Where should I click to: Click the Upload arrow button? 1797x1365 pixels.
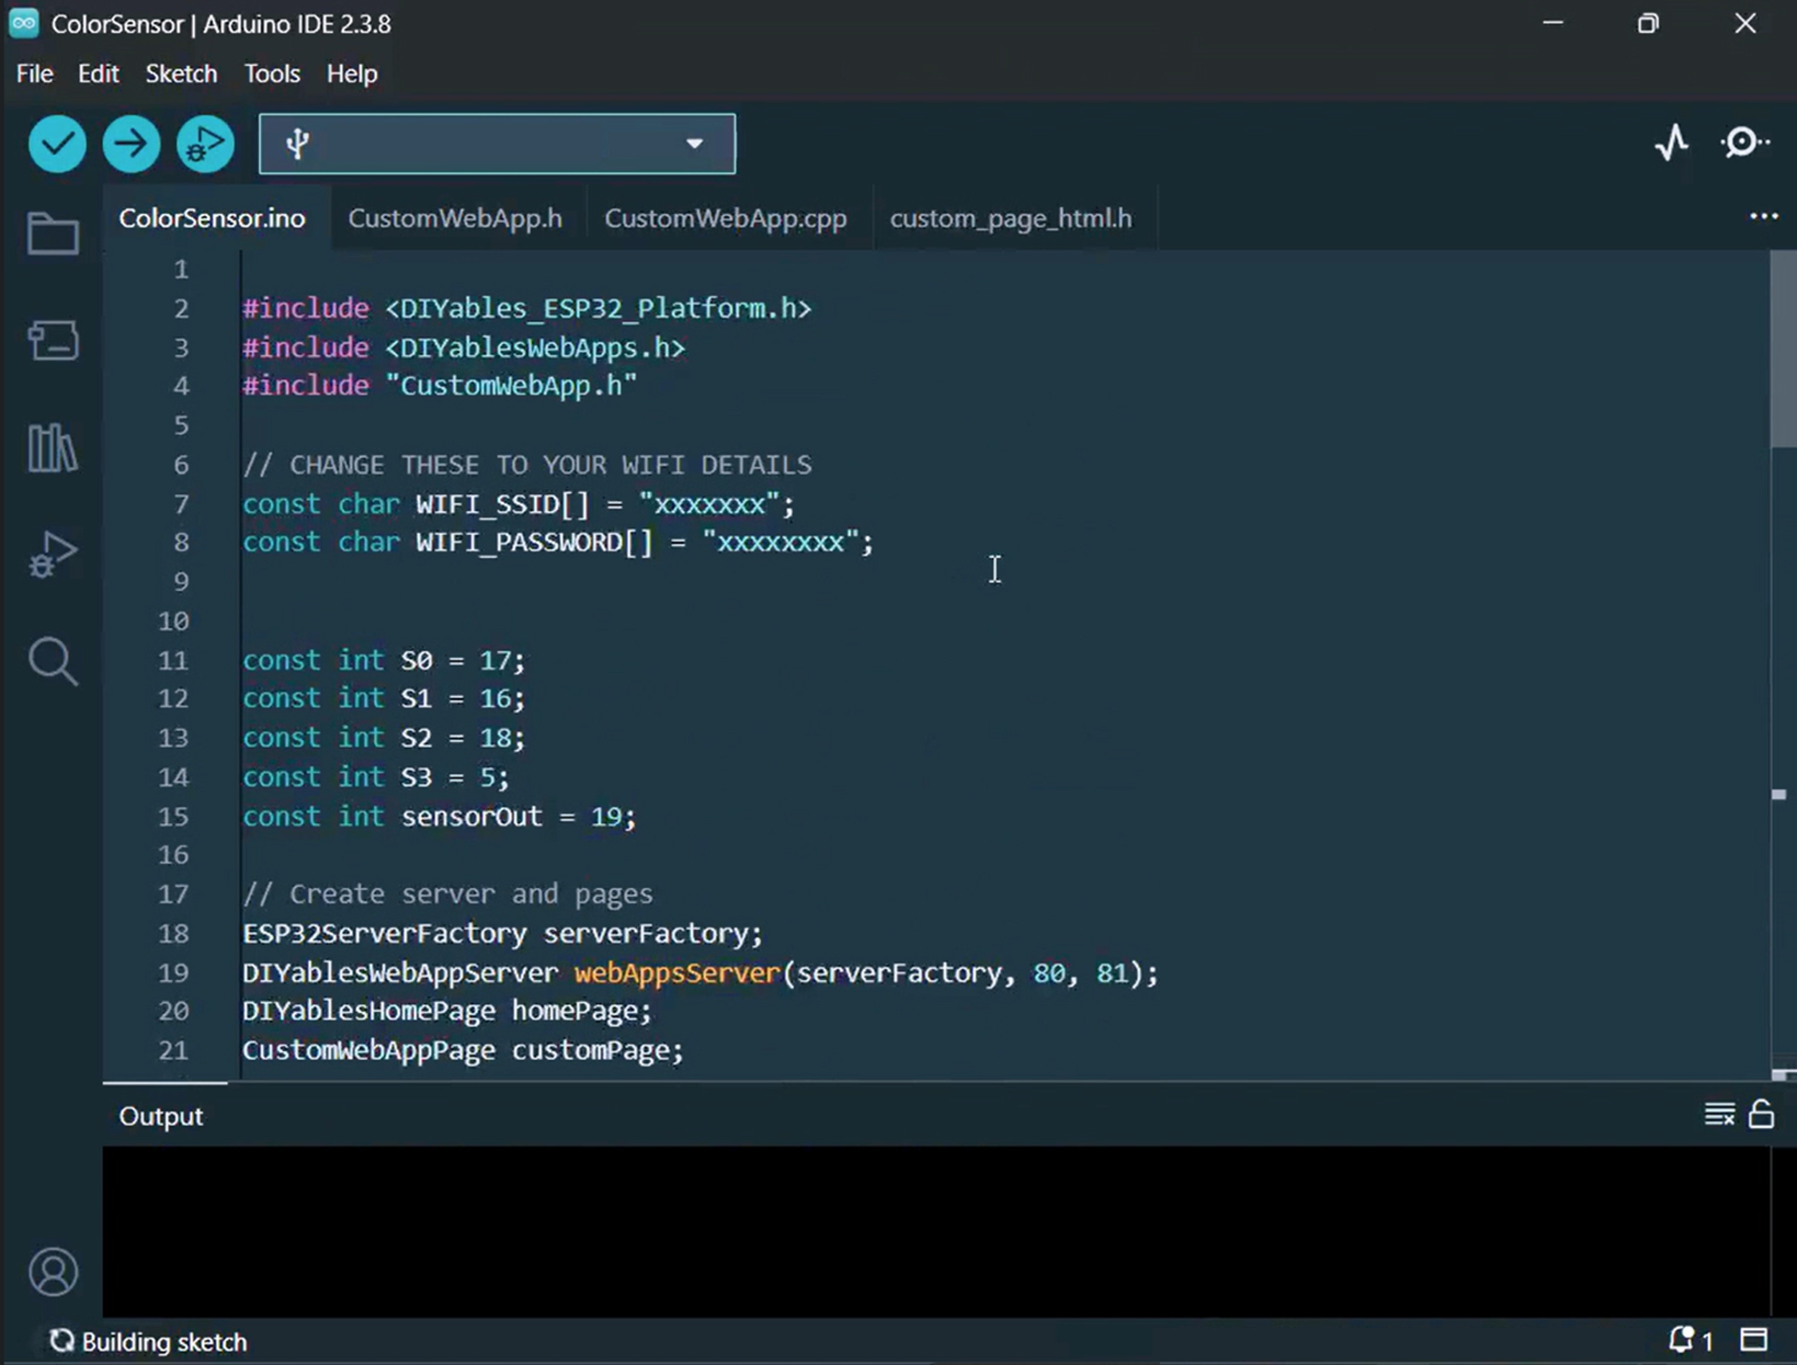click(x=131, y=144)
